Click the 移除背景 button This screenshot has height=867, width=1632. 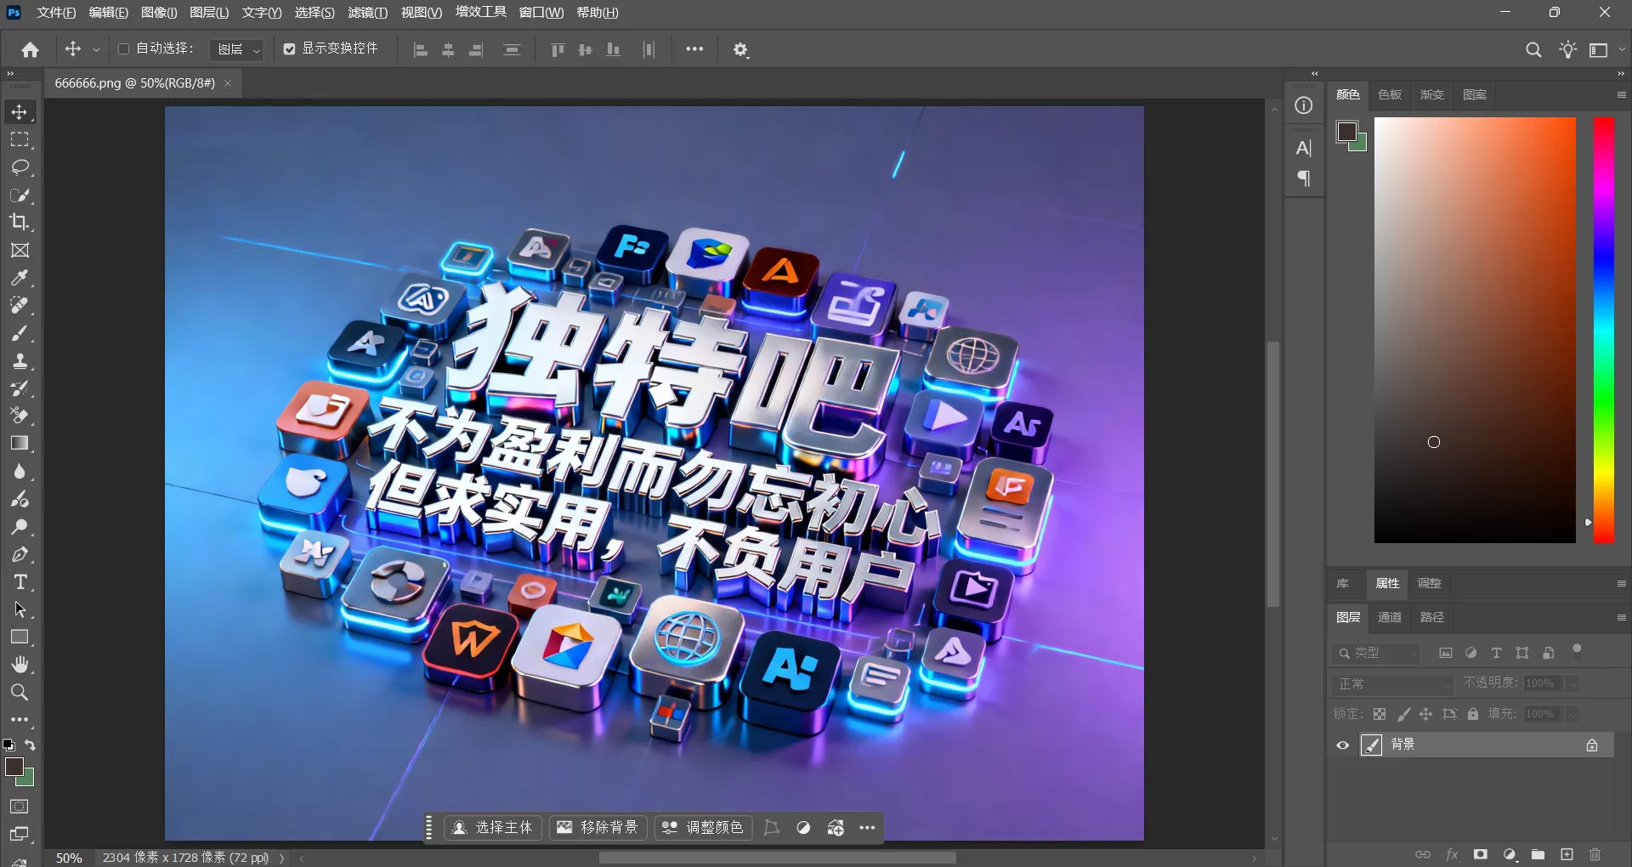pos(598,827)
